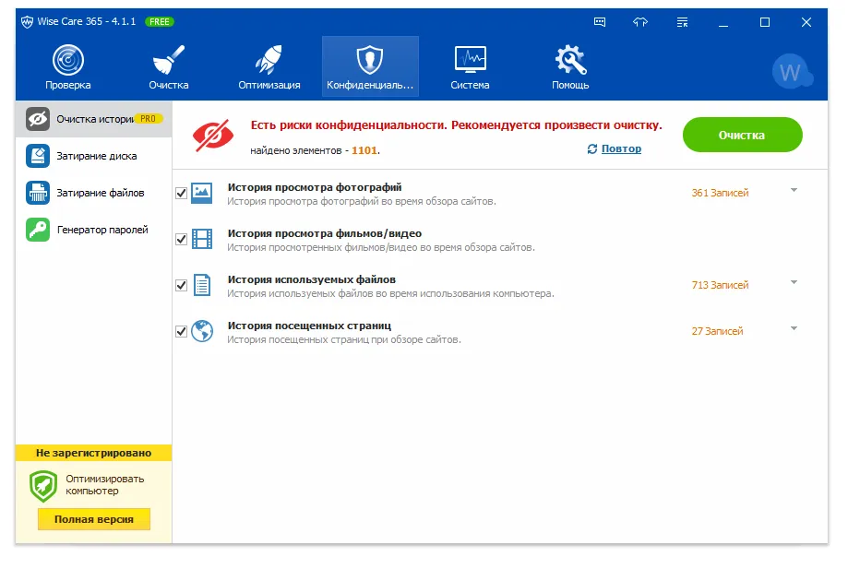848x569 pixels.
Task: Select Затирание файлов in sidebar
Action: coord(101,193)
